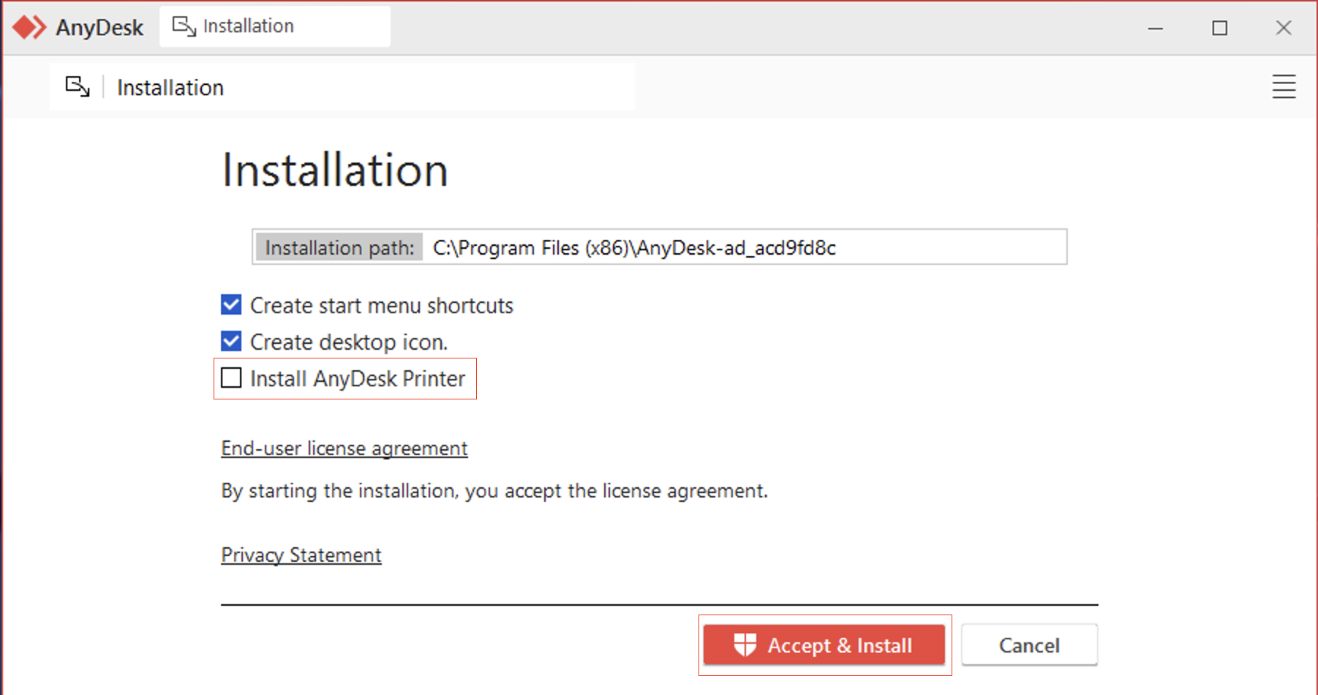This screenshot has width=1318, height=695.
Task: Click the shield icon on Accept & Install
Action: point(745,645)
